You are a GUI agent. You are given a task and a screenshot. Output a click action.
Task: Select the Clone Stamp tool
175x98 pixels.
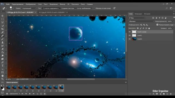[x=2, y=42]
